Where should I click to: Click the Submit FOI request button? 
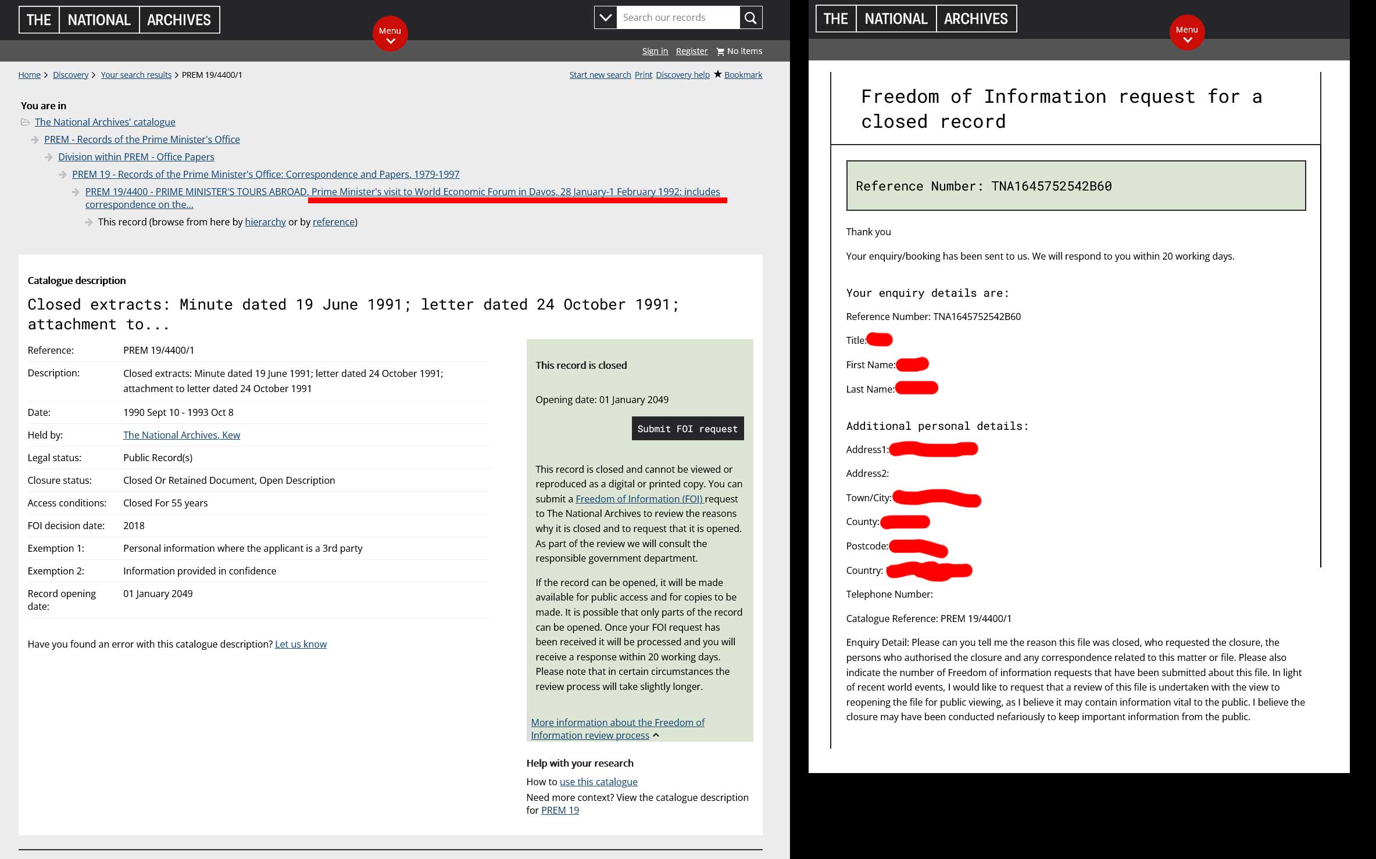coord(688,429)
